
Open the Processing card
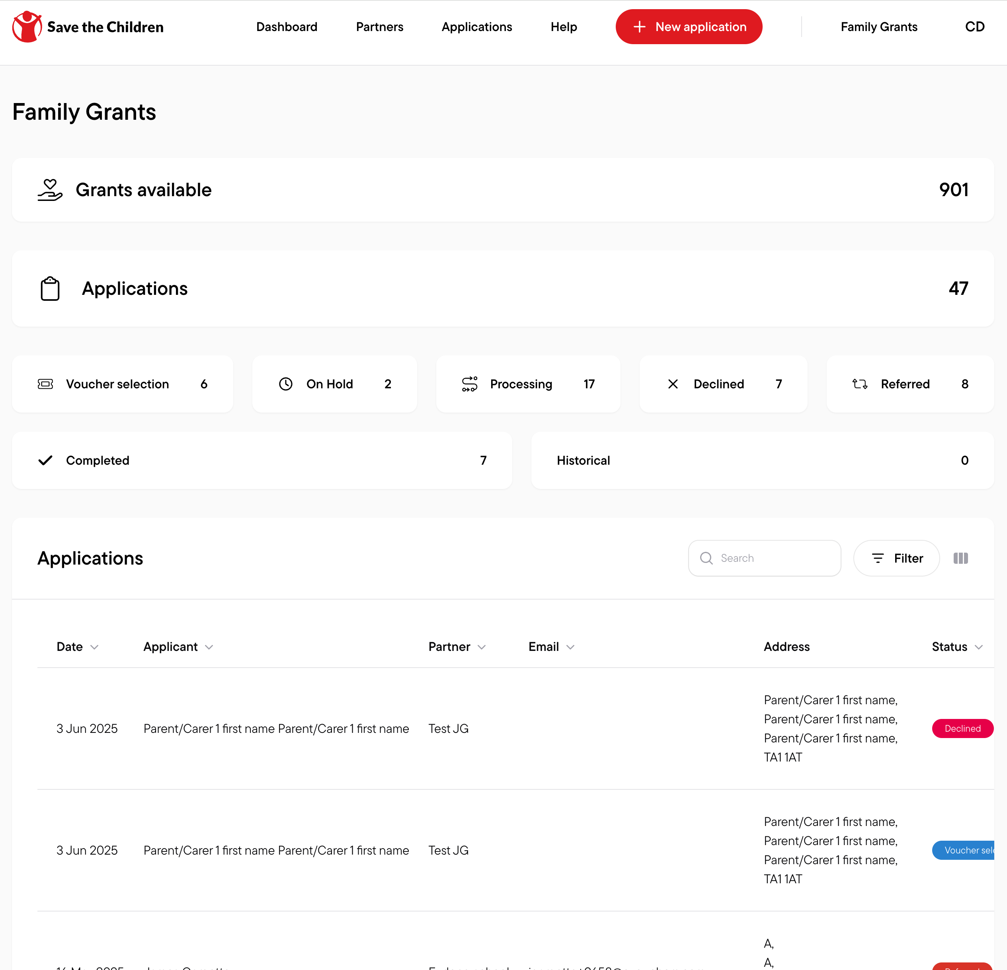[x=528, y=384]
